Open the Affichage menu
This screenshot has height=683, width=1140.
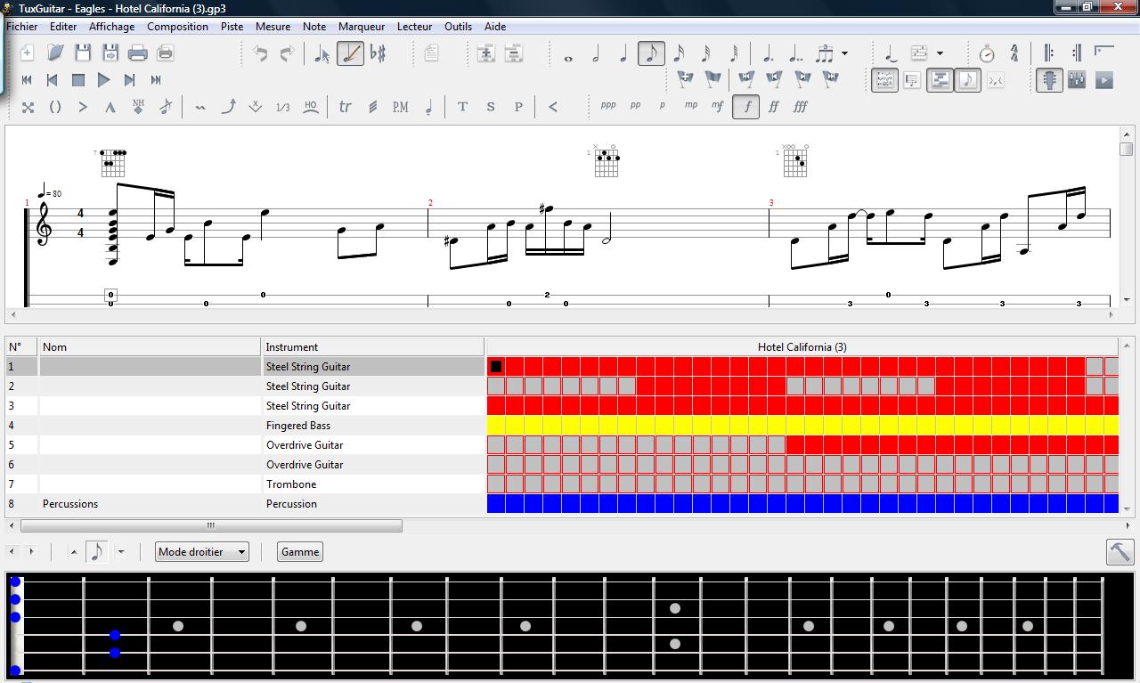point(111,27)
